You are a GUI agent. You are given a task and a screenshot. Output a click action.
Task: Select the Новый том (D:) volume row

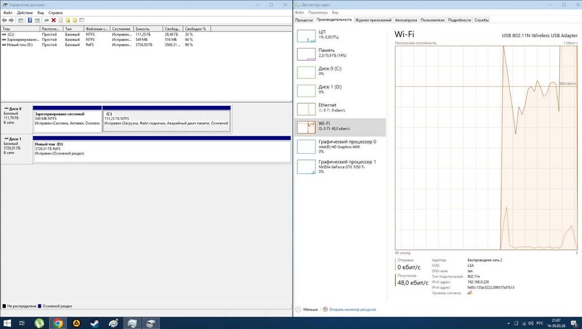[x=106, y=45]
